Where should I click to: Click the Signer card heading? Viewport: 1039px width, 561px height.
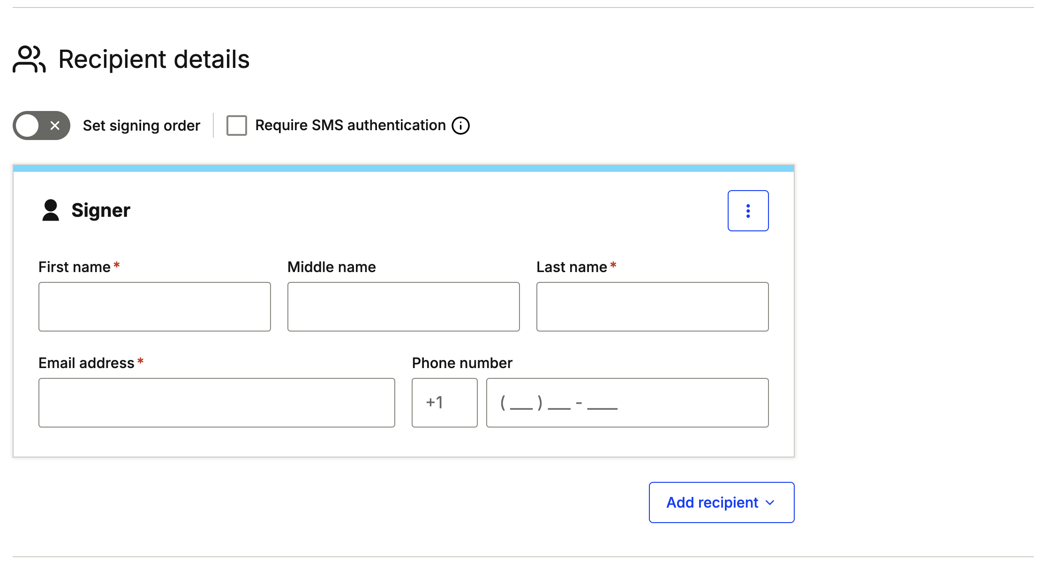click(101, 210)
